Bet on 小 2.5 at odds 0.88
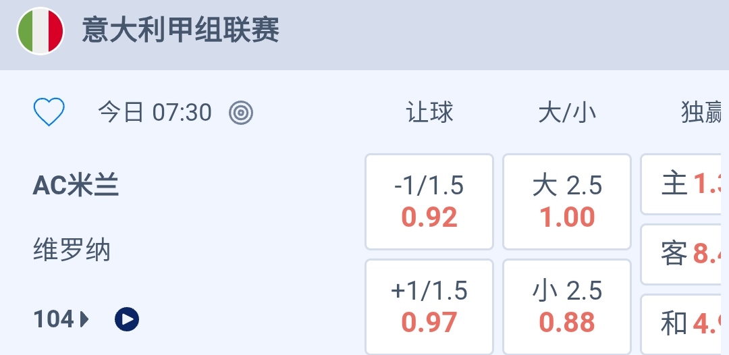The height and width of the screenshot is (355, 729). (567, 307)
